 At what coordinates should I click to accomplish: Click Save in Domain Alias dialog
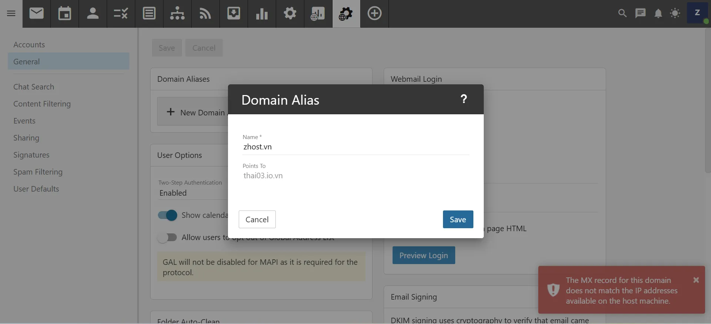tap(457, 219)
